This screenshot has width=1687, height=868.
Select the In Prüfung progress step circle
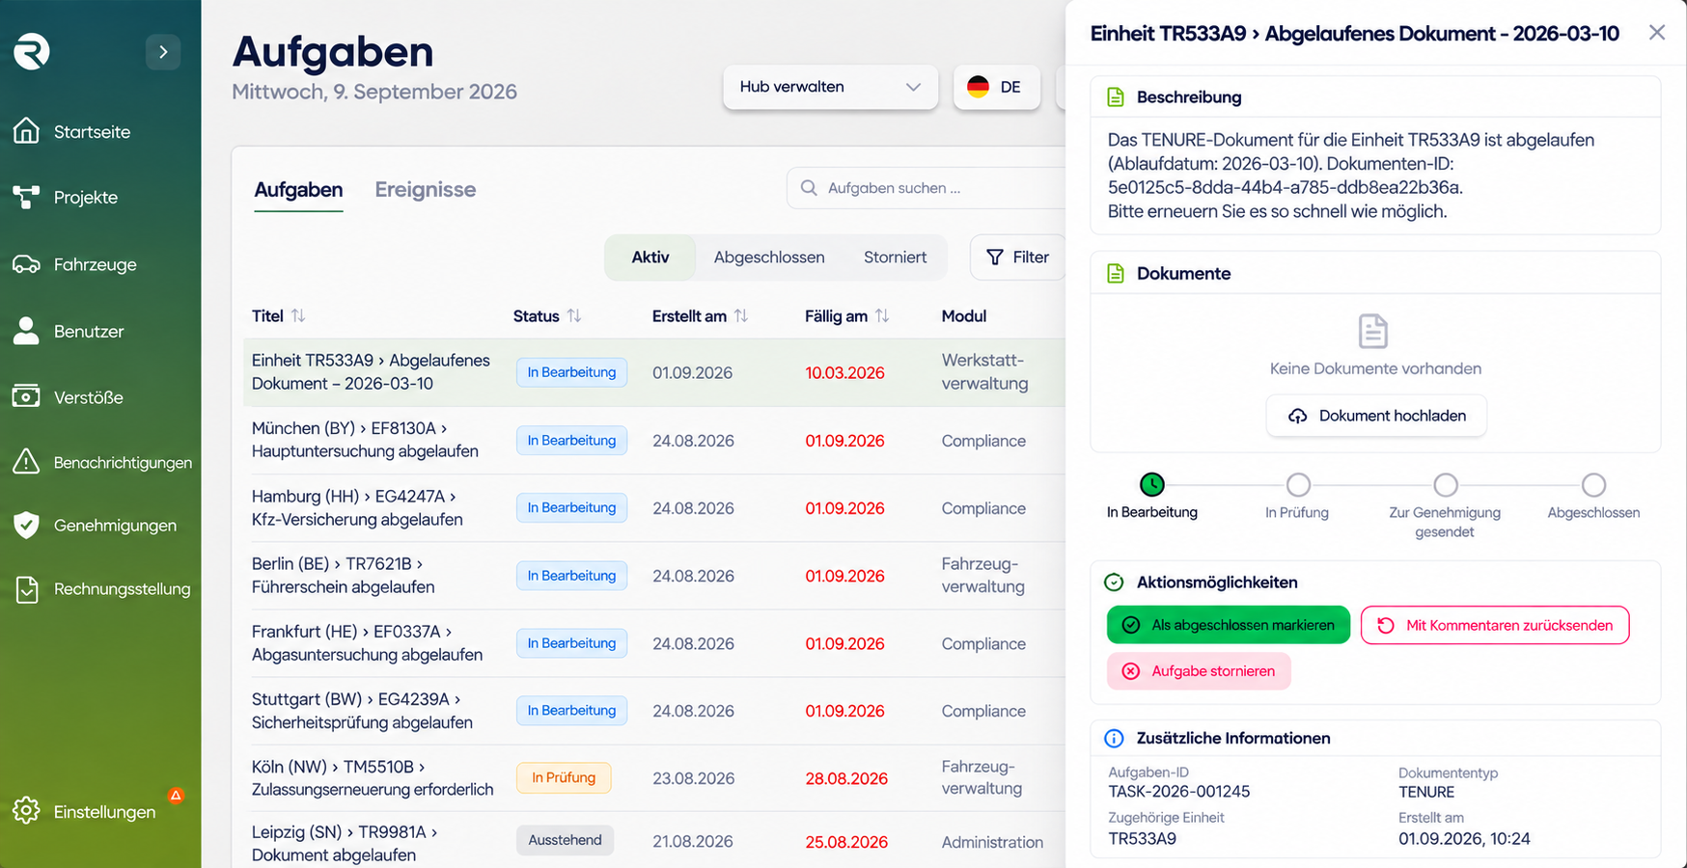coord(1298,484)
